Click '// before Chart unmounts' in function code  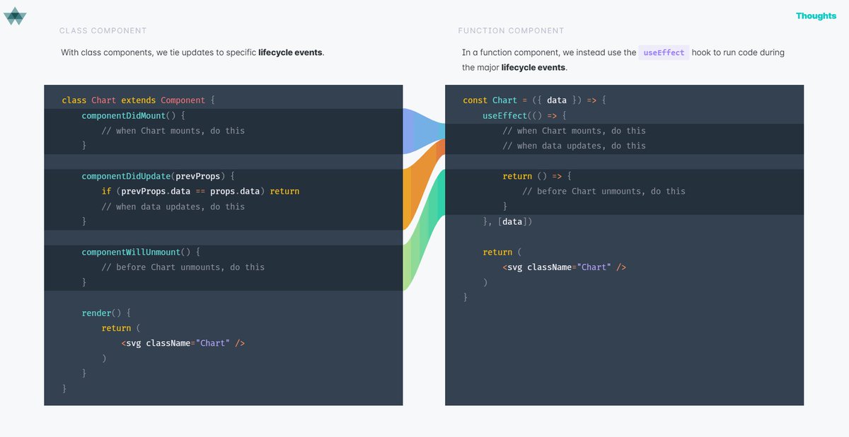pyautogui.click(x=604, y=191)
